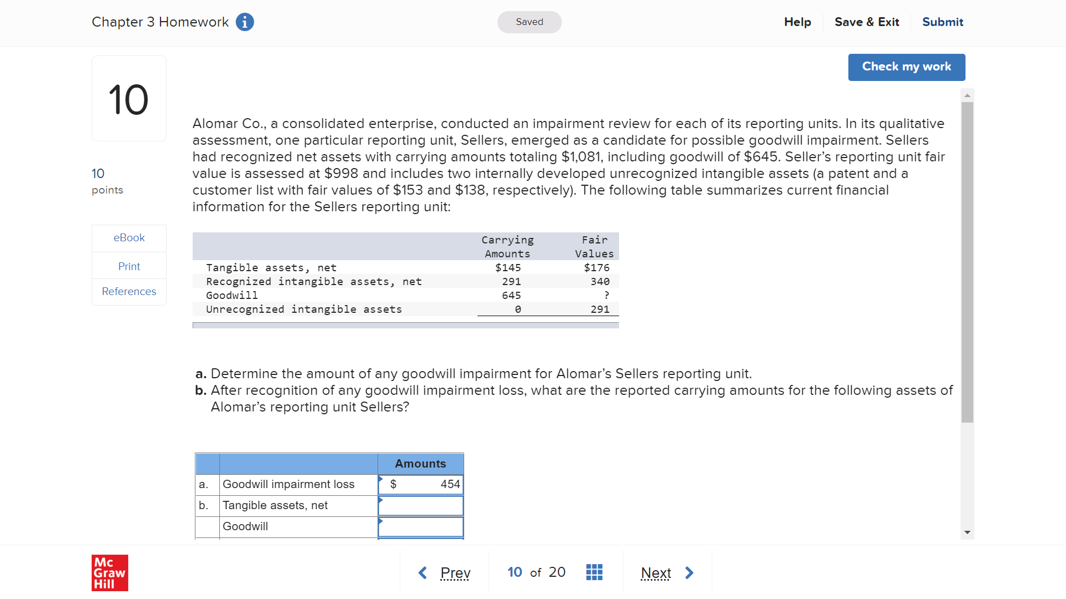Submit the homework assignment
Viewport: 1066px width, 599px height.
click(942, 22)
